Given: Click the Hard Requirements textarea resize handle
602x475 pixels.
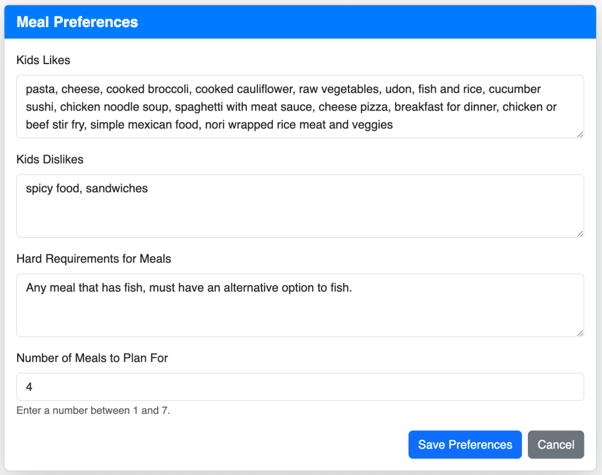Looking at the screenshot, I should 580,333.
